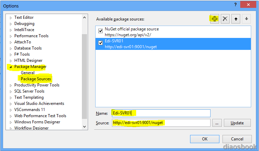Focus the Source URL input field
This screenshot has width=259, height=151.
click(x=161, y=123)
